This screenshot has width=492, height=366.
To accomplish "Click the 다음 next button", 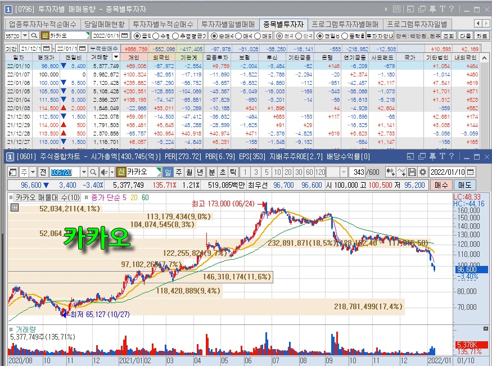I will click(x=465, y=36).
